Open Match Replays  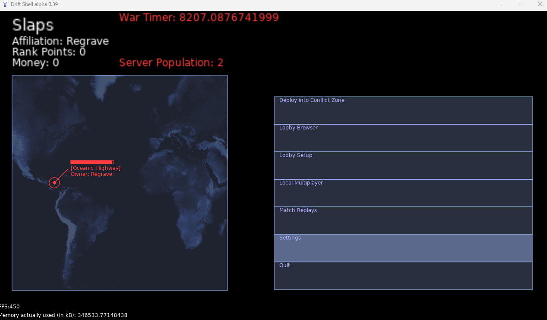pos(403,221)
